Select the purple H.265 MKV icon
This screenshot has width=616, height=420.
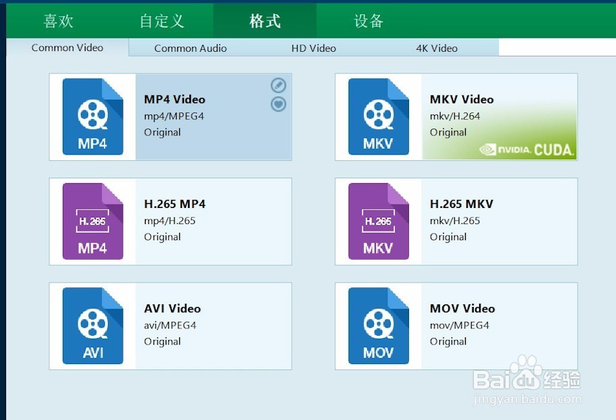pyautogui.click(x=379, y=221)
